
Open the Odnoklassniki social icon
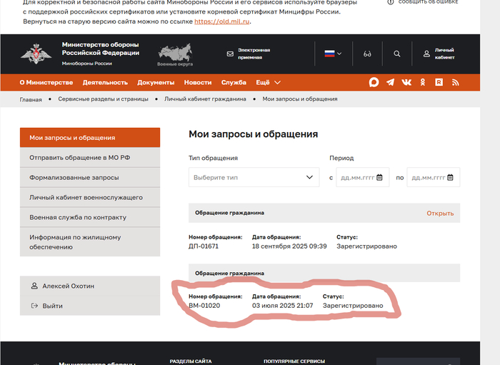[423, 82]
